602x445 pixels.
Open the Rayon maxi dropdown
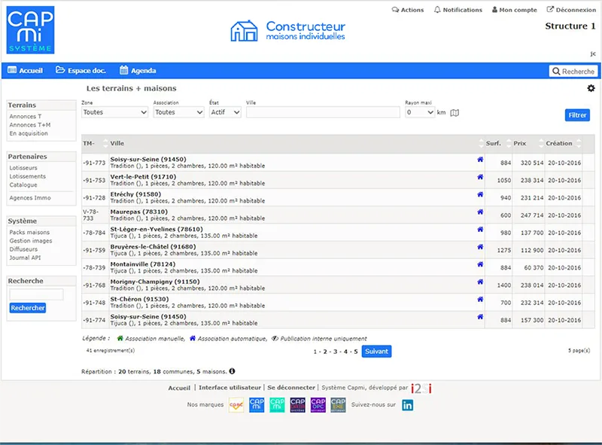click(420, 112)
